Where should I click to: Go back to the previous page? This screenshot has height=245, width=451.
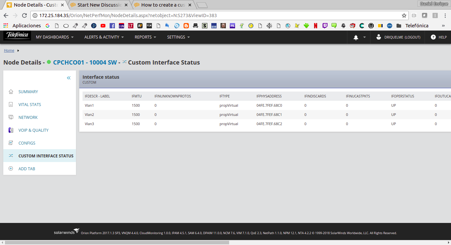pyautogui.click(x=6, y=15)
